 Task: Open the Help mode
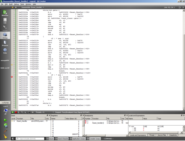tap(5, 51)
